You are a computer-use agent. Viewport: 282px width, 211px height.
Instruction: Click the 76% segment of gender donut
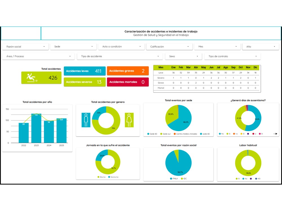113,128
